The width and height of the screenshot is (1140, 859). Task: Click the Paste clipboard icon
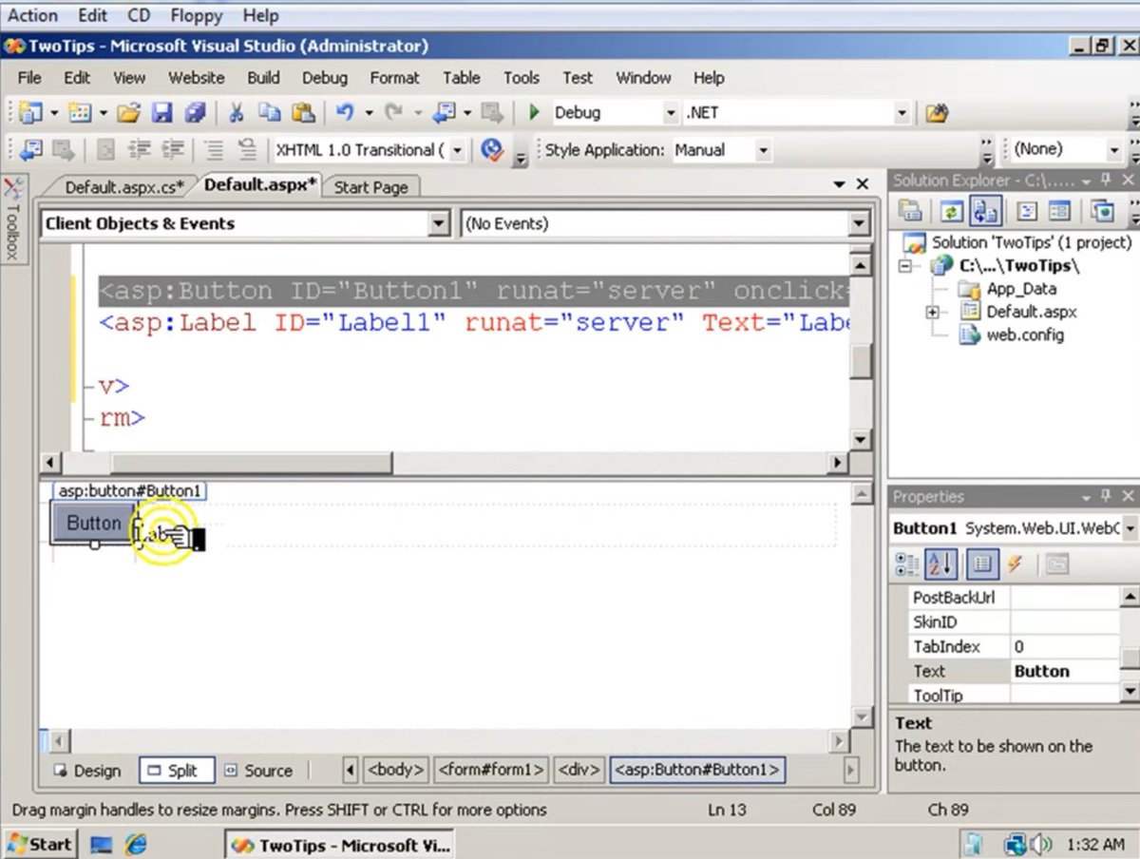[x=302, y=112]
